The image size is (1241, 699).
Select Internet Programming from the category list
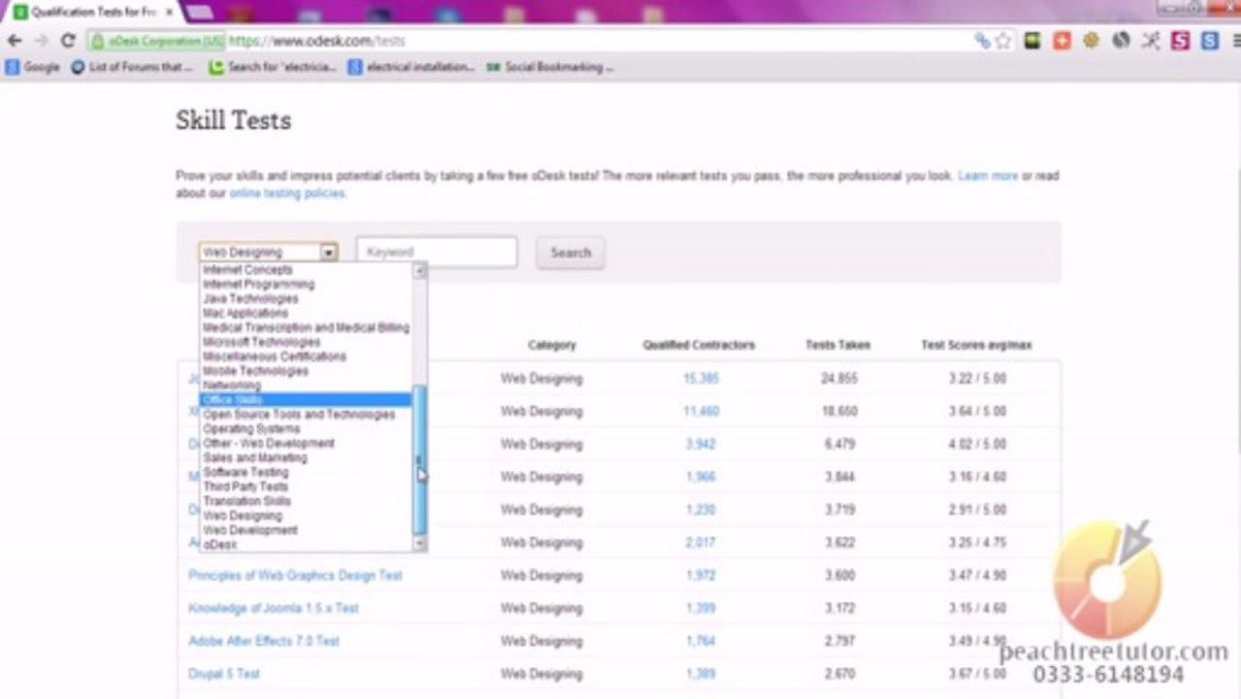(x=258, y=284)
